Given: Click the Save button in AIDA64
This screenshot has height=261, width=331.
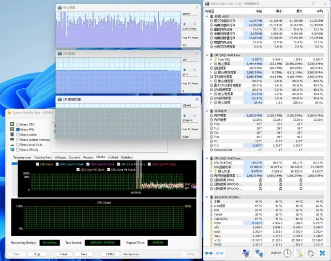Looking at the screenshot, I should (x=84, y=254).
